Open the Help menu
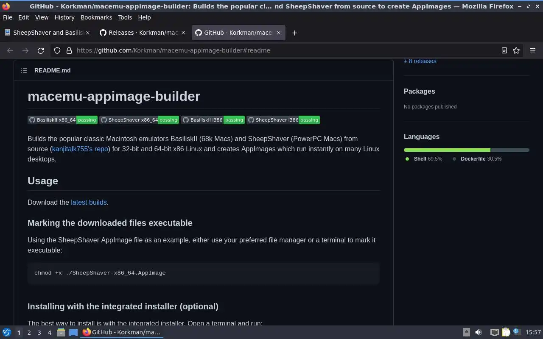 144,17
